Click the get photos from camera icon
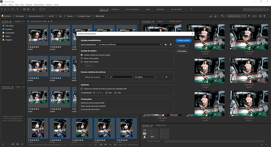This screenshot has height=147, width=271. (24, 9)
